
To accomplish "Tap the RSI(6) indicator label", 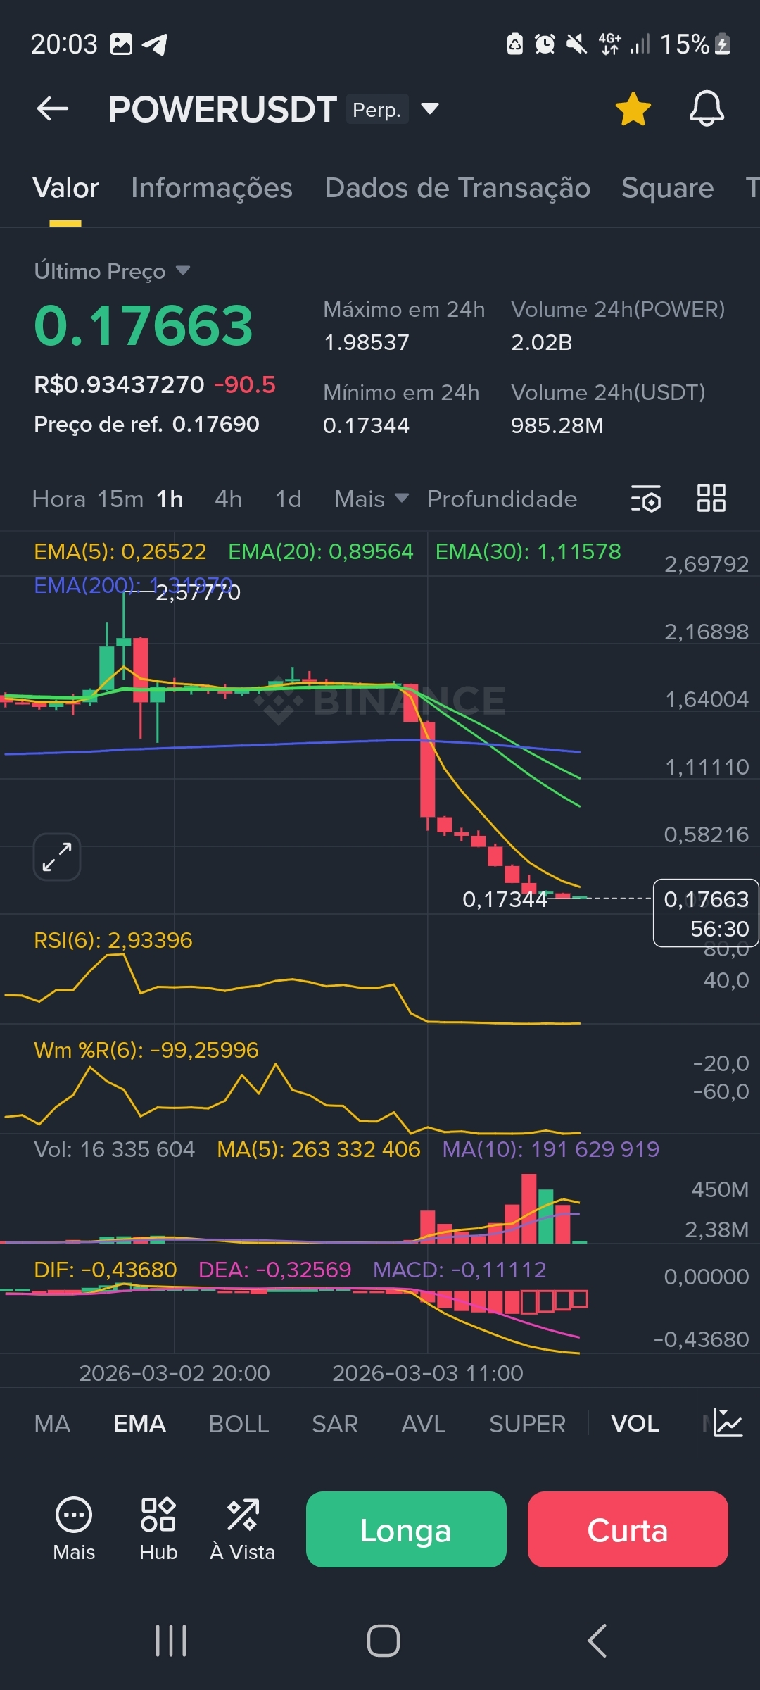I will [x=113, y=940].
